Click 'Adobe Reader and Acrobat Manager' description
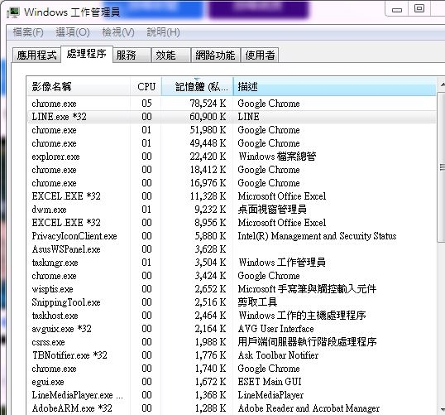Image resolution: width=445 pixels, height=415 pixels. click(x=309, y=408)
